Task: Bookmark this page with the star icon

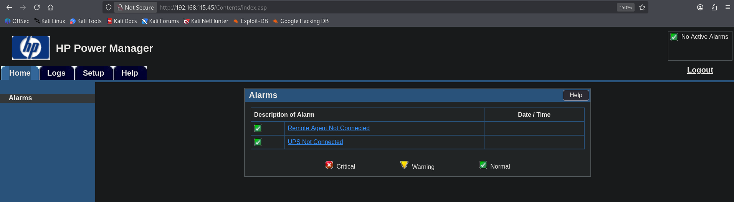Action: [642, 7]
